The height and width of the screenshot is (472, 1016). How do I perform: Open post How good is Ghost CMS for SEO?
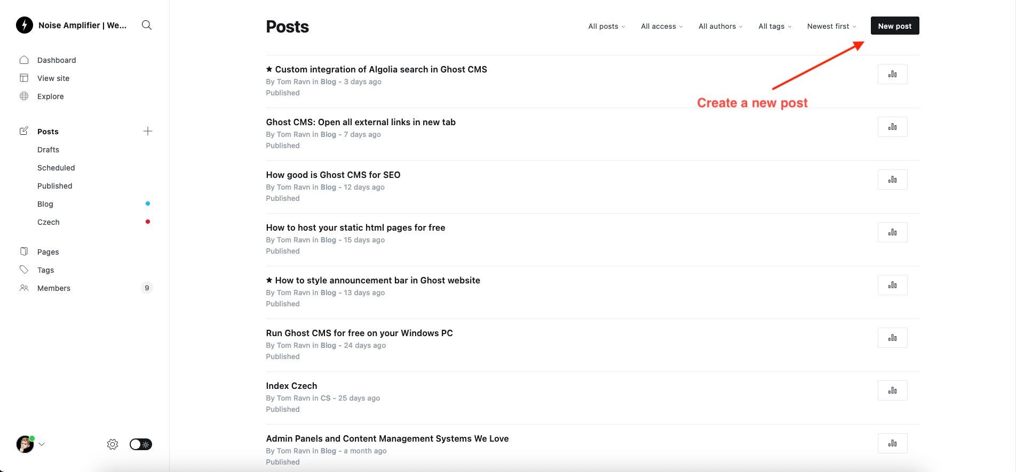(333, 175)
